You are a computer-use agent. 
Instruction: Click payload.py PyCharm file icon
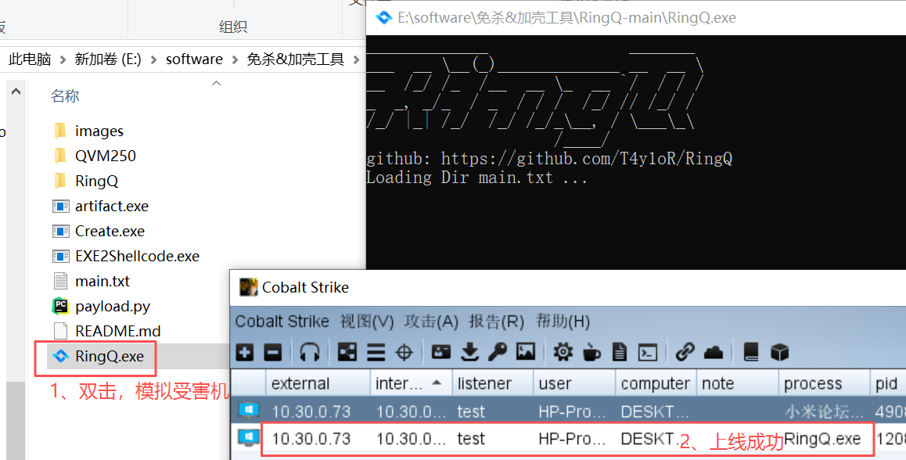61,306
